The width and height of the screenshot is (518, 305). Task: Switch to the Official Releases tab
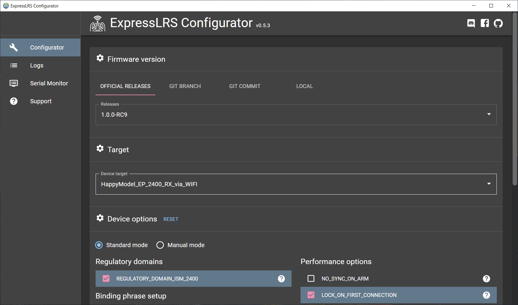[125, 86]
